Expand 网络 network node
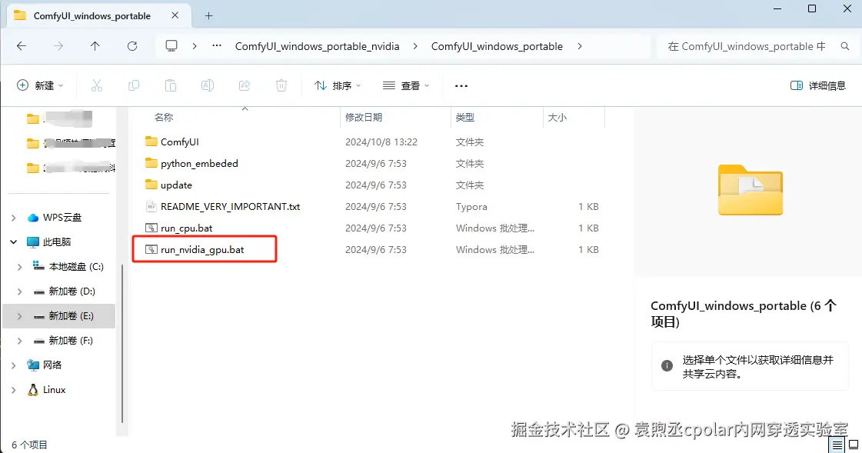This screenshot has height=453, width=862. coord(14,365)
